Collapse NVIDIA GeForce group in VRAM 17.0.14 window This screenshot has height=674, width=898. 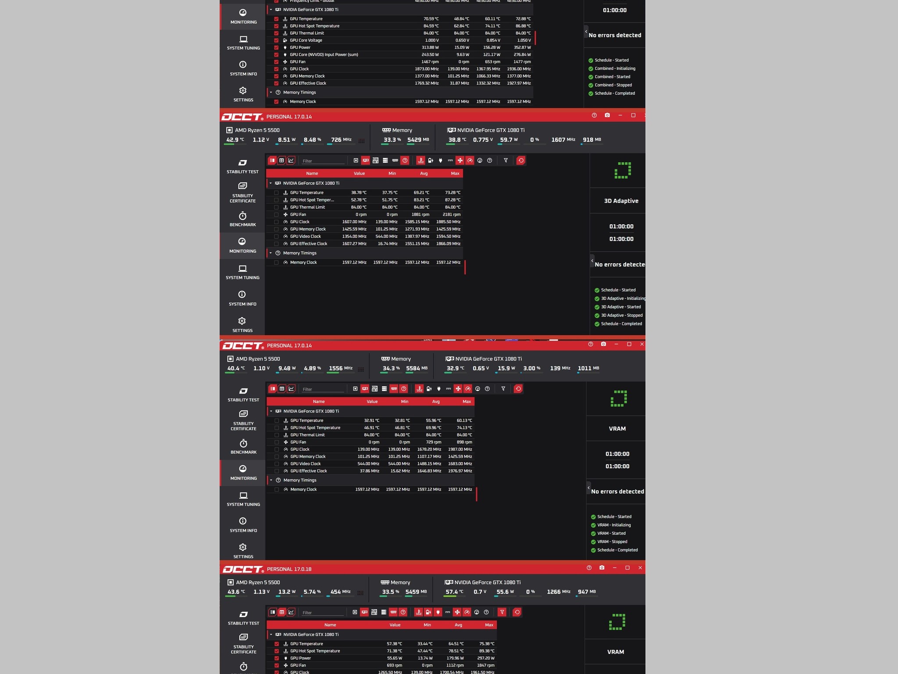coord(271,411)
